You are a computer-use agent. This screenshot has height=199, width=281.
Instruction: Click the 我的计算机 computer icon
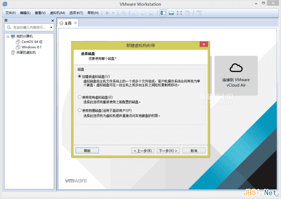(x=13, y=36)
